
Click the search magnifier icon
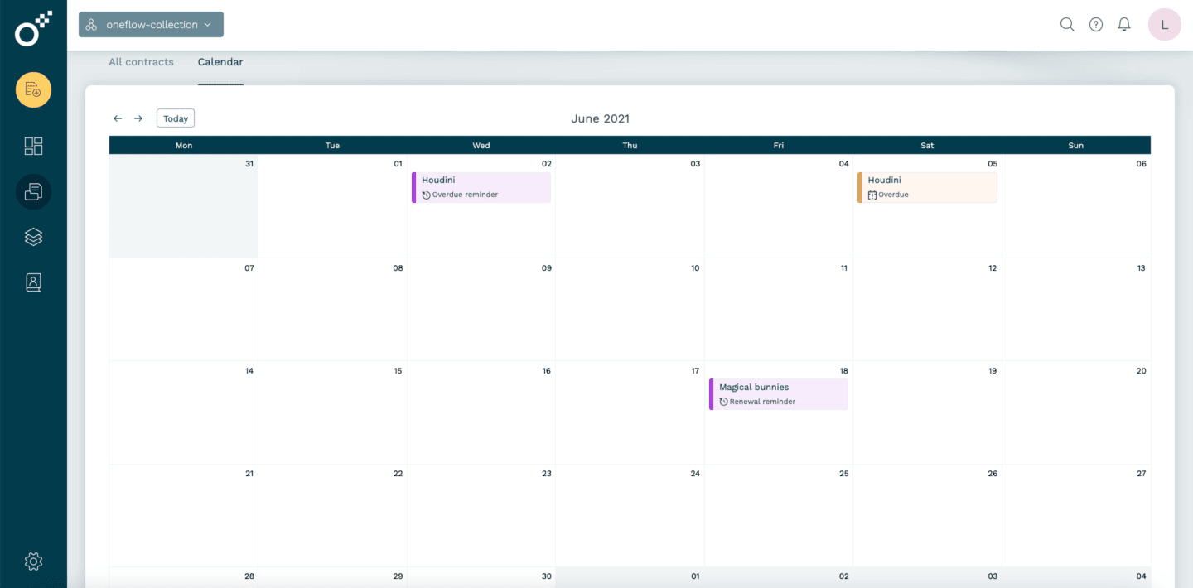tap(1067, 24)
